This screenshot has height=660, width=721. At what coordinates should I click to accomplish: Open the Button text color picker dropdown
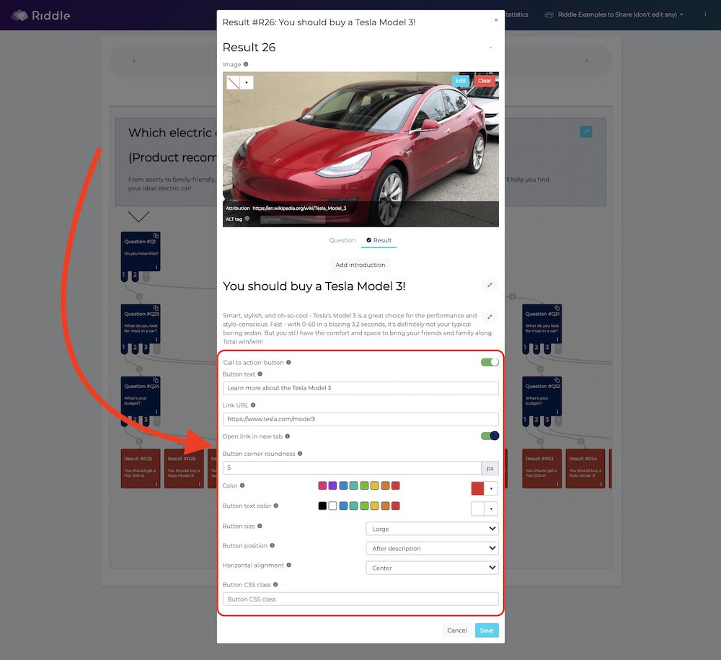point(491,509)
